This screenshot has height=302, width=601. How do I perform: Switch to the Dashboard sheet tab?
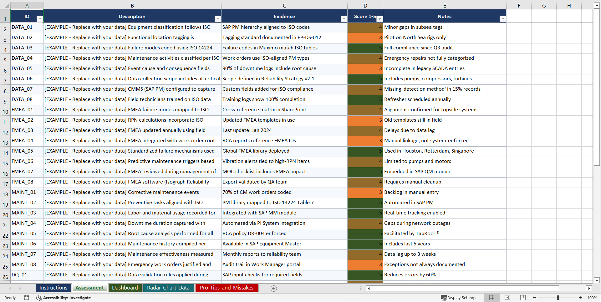[x=125, y=288]
